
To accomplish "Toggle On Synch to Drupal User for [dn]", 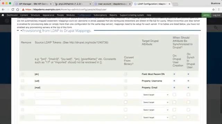I will click(188, 74).
